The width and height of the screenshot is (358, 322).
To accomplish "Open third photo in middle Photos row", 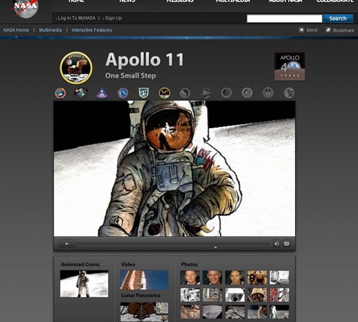I will [x=235, y=294].
